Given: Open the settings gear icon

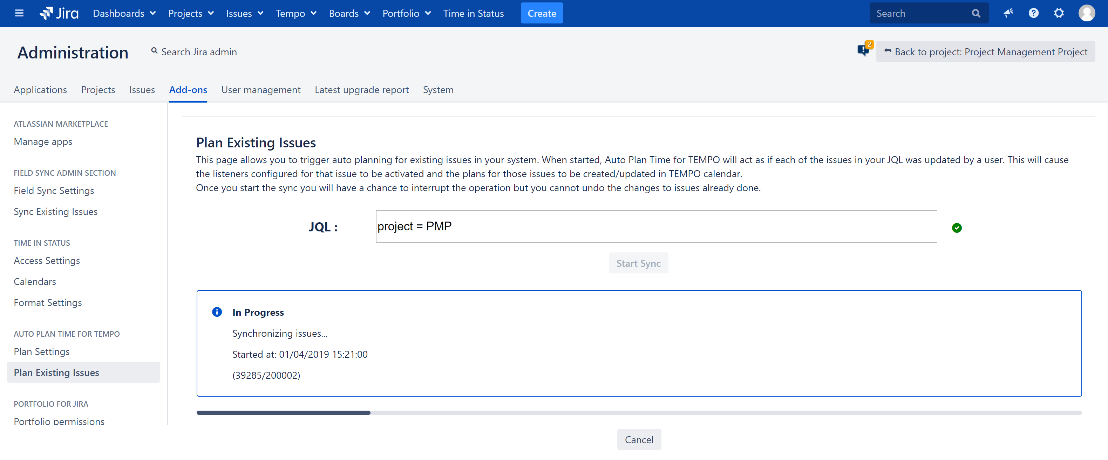Looking at the screenshot, I should [1059, 13].
